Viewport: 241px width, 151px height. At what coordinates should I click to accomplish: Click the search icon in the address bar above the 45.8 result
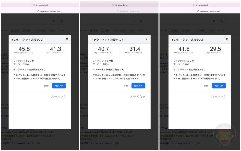tap(34, 5)
